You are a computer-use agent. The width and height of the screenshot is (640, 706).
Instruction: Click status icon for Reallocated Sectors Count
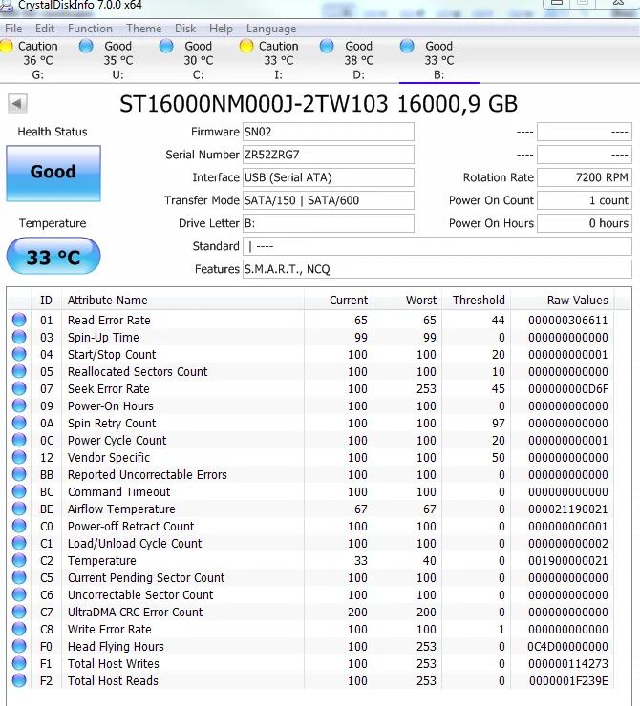19,371
